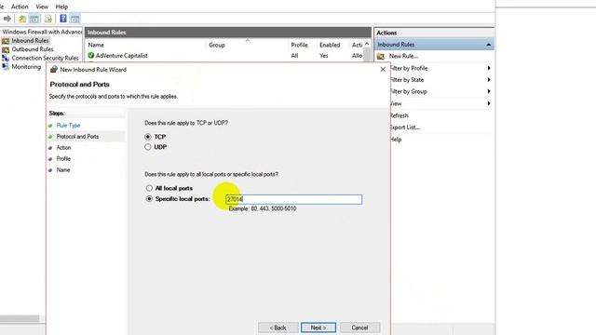Click Help in the Actions pane
The width and height of the screenshot is (596, 335).
(396, 140)
